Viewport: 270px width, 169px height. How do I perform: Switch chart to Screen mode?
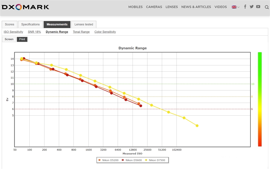(9, 39)
